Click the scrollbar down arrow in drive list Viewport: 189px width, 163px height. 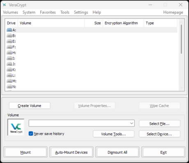pos(181,88)
